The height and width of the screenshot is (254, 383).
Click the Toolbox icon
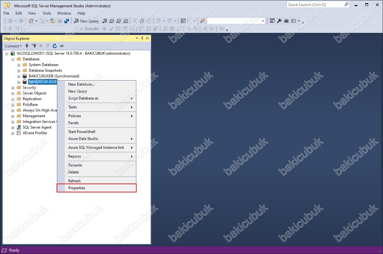[286, 21]
